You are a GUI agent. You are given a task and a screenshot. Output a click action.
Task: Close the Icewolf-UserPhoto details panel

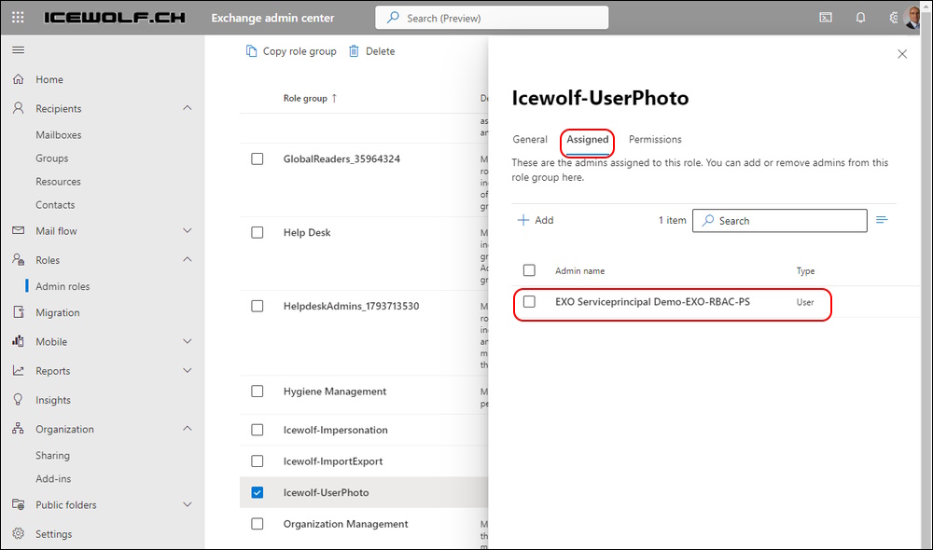coord(902,54)
